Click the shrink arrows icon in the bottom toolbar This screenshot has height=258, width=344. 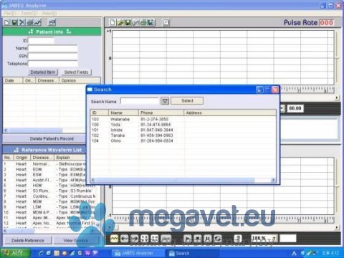(x=155, y=238)
